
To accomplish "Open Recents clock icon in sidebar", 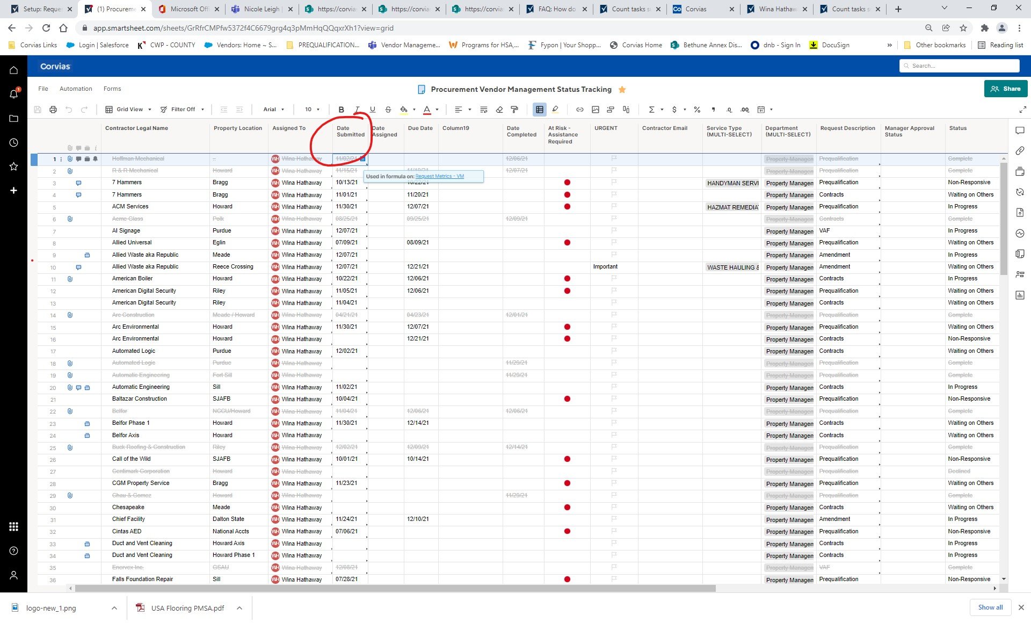I will (x=14, y=142).
